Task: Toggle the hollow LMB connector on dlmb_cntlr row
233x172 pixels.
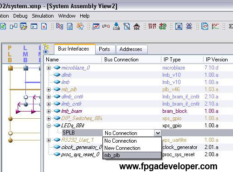Action: click(x=26, y=97)
